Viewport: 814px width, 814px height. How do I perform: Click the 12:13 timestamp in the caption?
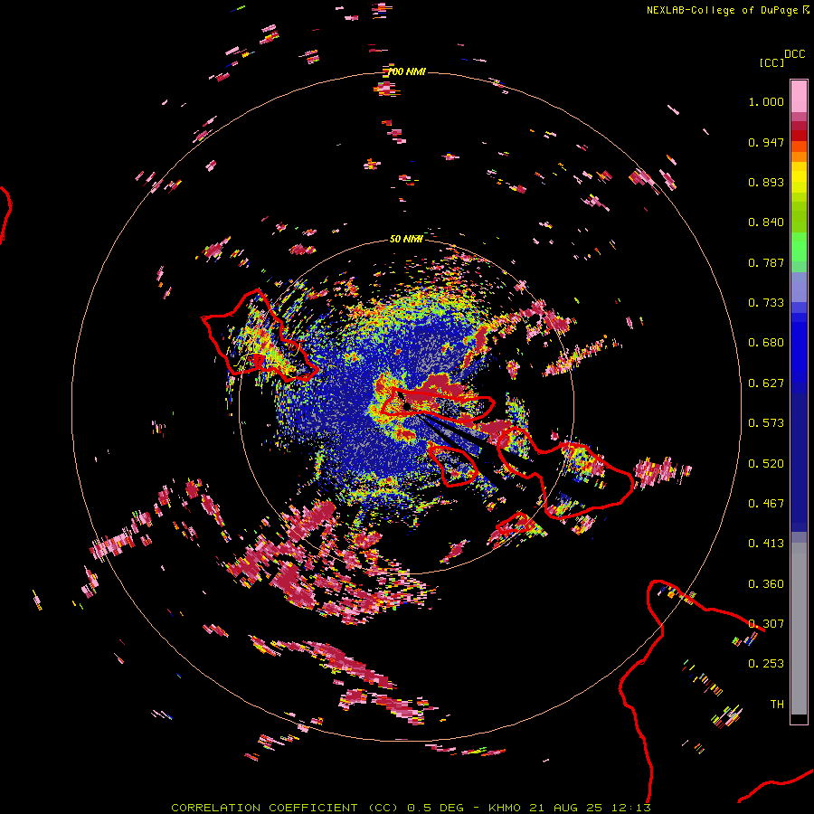coord(631,808)
